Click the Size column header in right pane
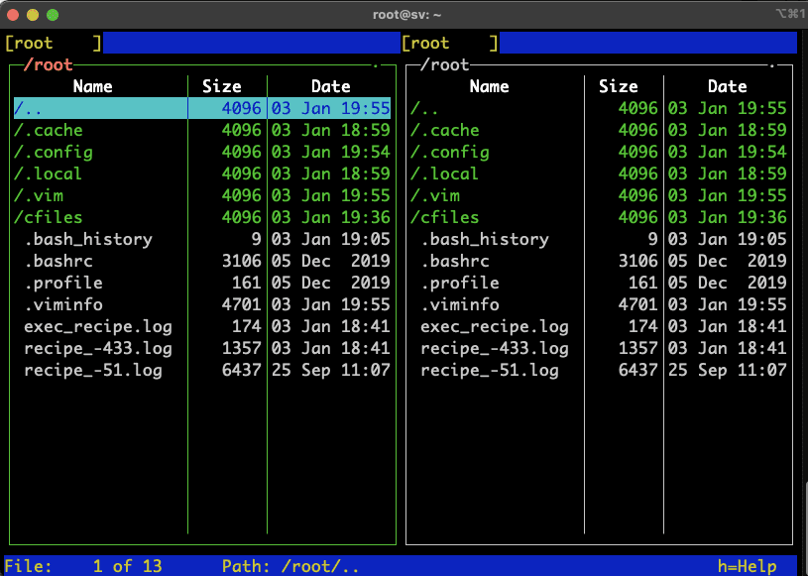 tap(619, 86)
